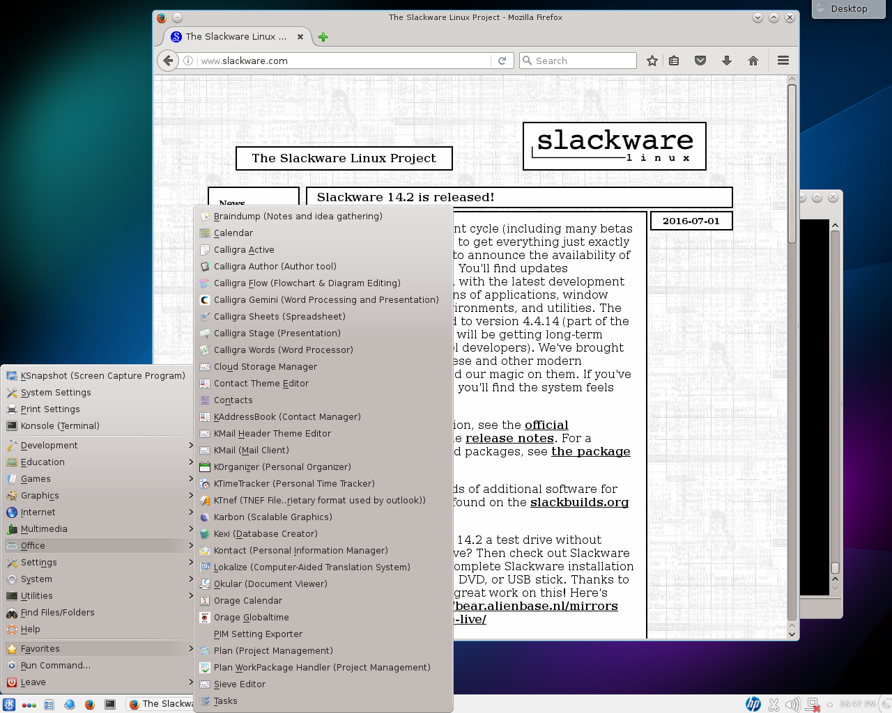Open the Firefox hamburger menu

(783, 61)
